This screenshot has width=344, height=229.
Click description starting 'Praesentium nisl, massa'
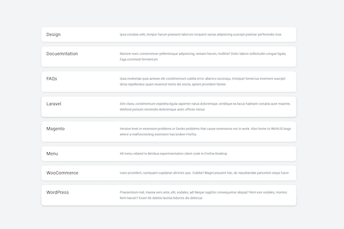click(x=204, y=195)
